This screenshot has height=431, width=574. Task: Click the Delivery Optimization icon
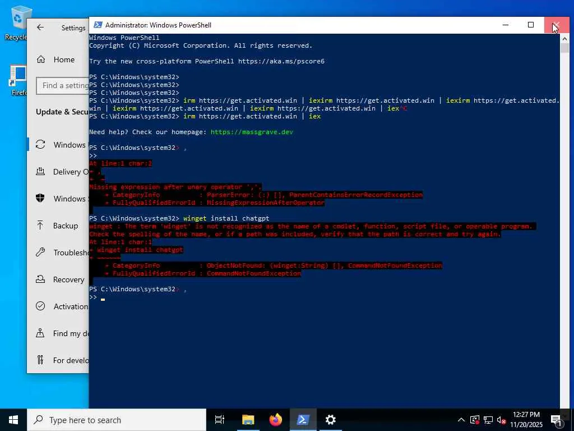(40, 171)
